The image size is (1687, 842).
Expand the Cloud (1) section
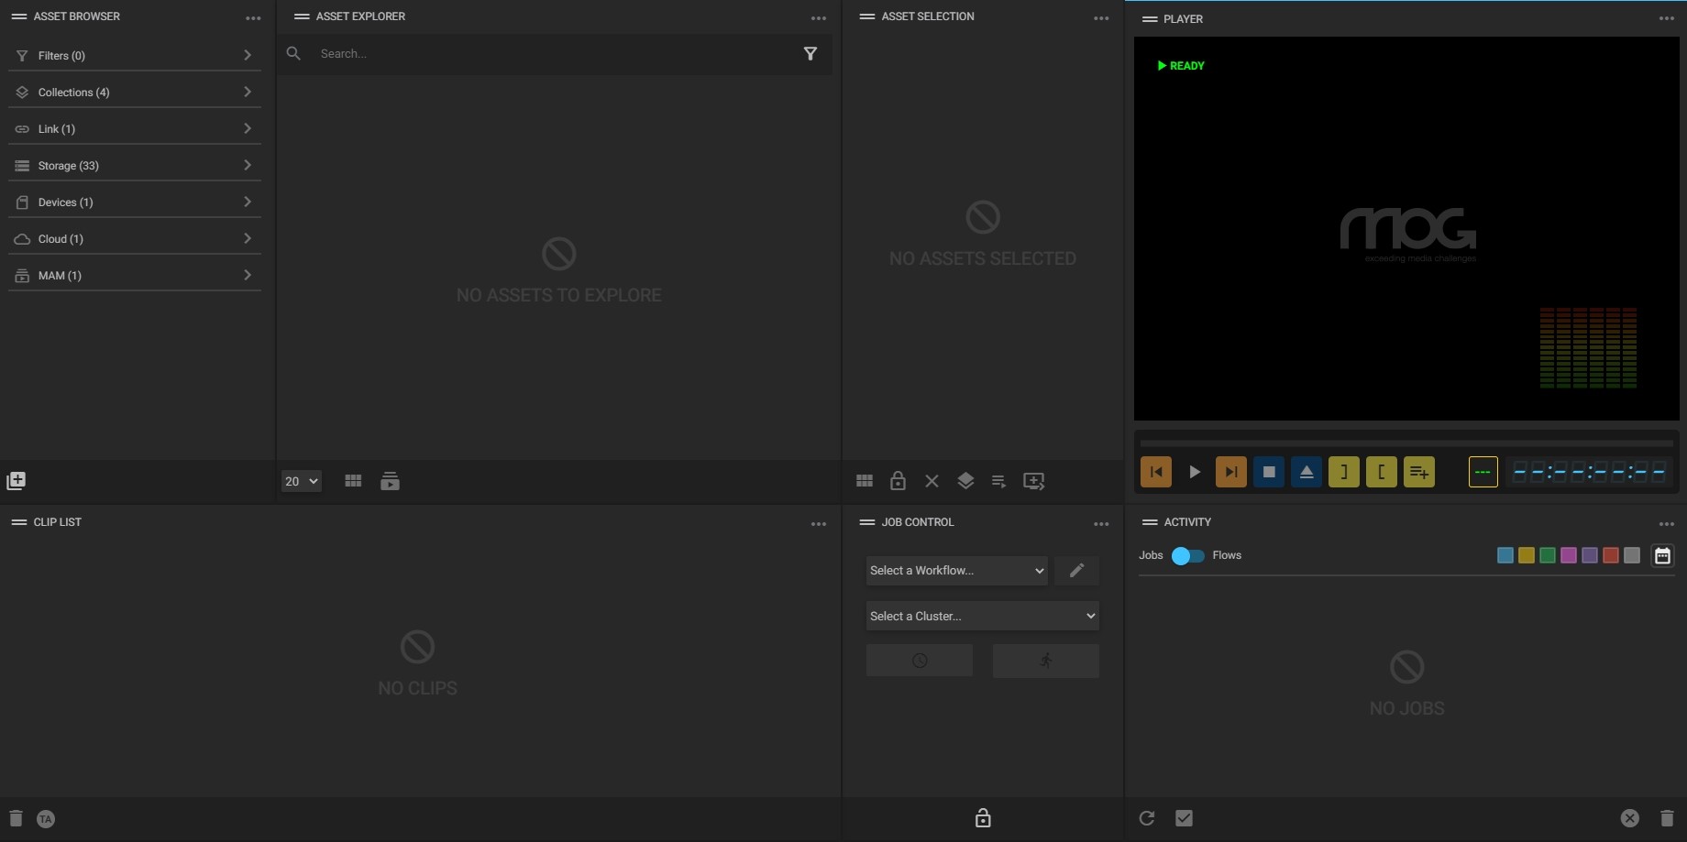point(135,239)
